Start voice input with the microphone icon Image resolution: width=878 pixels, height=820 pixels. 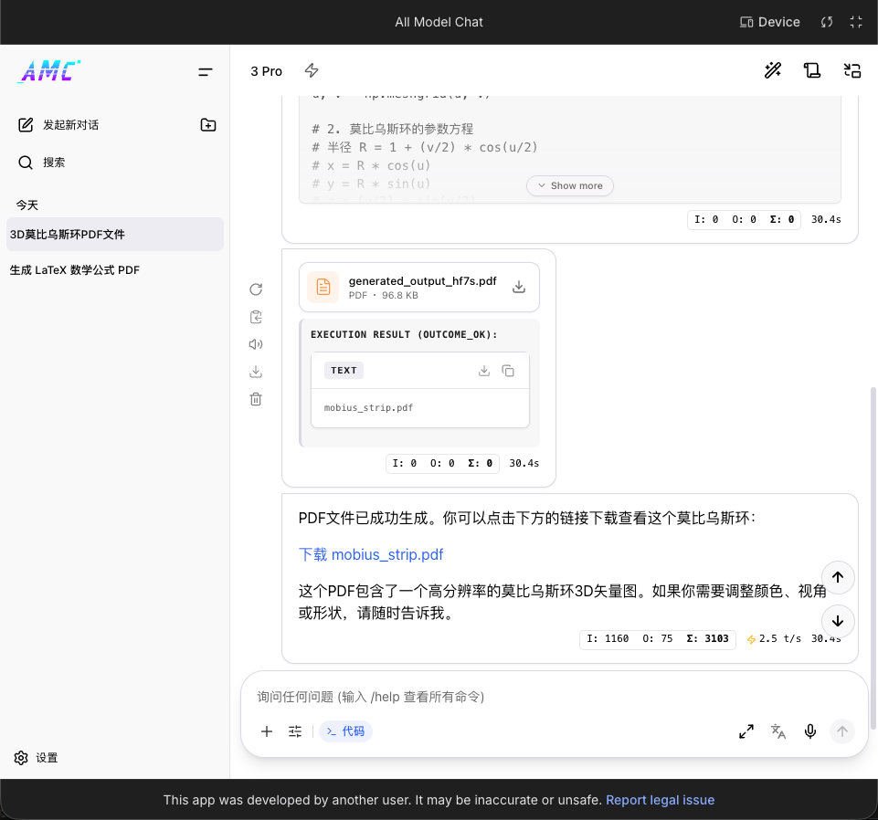[810, 731]
